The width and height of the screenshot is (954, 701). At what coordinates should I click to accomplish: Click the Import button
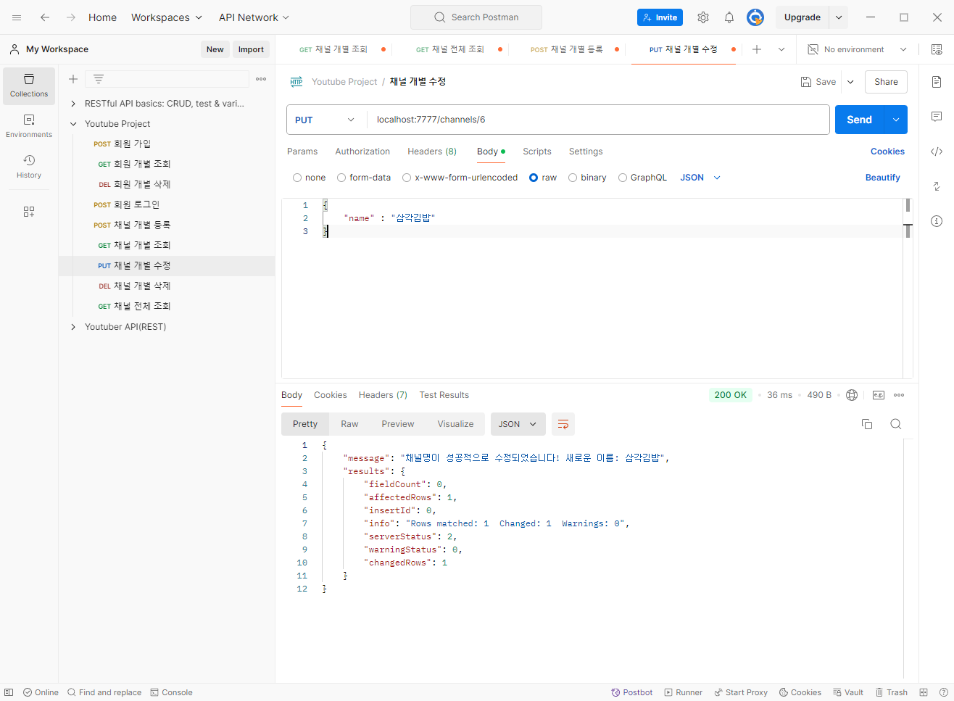(251, 49)
